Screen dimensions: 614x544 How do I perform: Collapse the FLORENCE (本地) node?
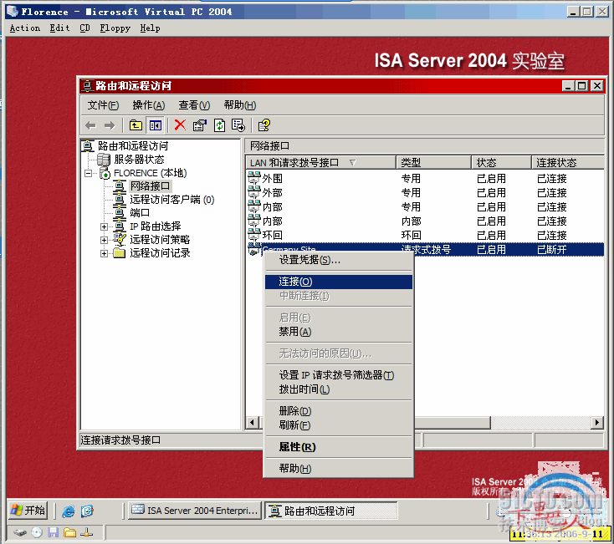coord(89,173)
